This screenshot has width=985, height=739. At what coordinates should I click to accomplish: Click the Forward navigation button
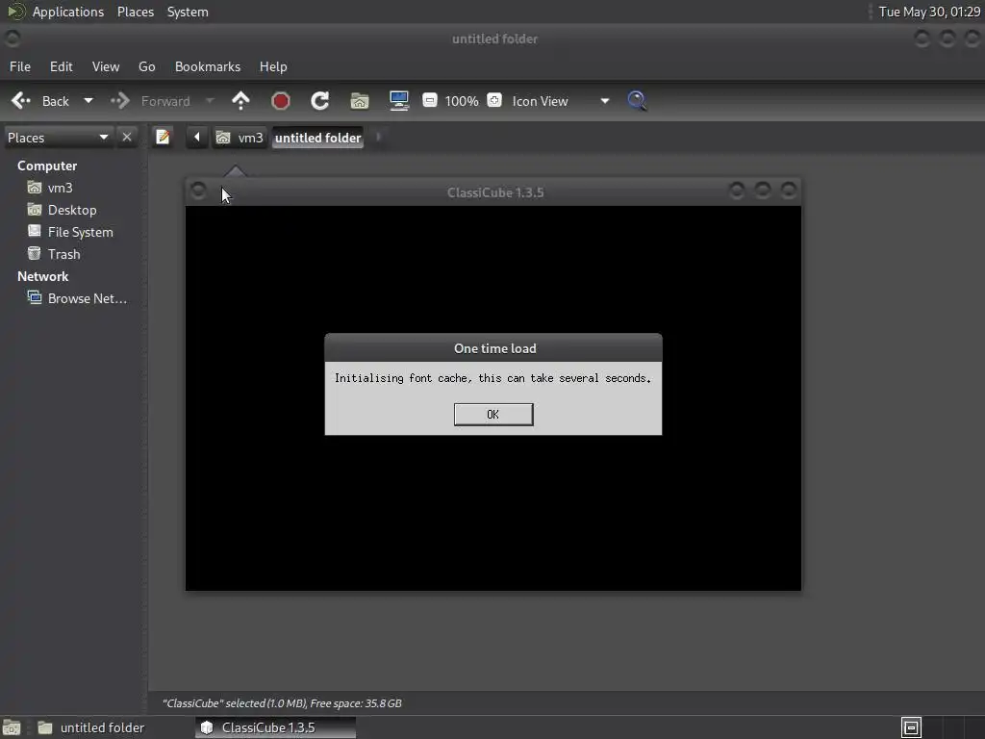tap(151, 101)
